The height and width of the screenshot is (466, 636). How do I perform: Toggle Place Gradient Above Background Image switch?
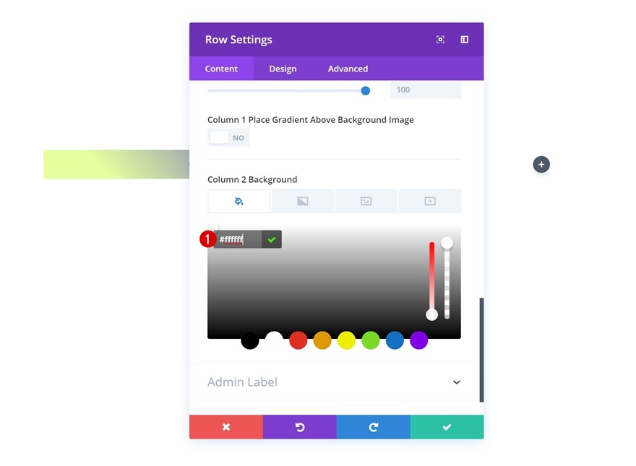point(228,138)
